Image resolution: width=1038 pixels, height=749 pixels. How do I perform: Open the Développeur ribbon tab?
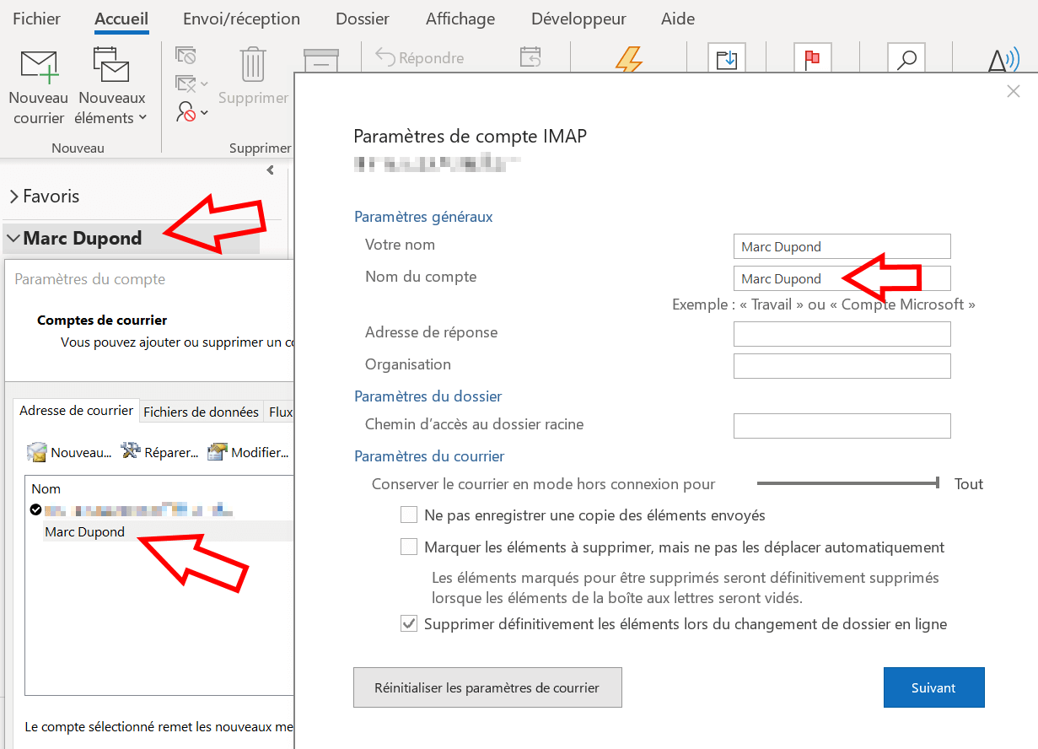pos(578,19)
